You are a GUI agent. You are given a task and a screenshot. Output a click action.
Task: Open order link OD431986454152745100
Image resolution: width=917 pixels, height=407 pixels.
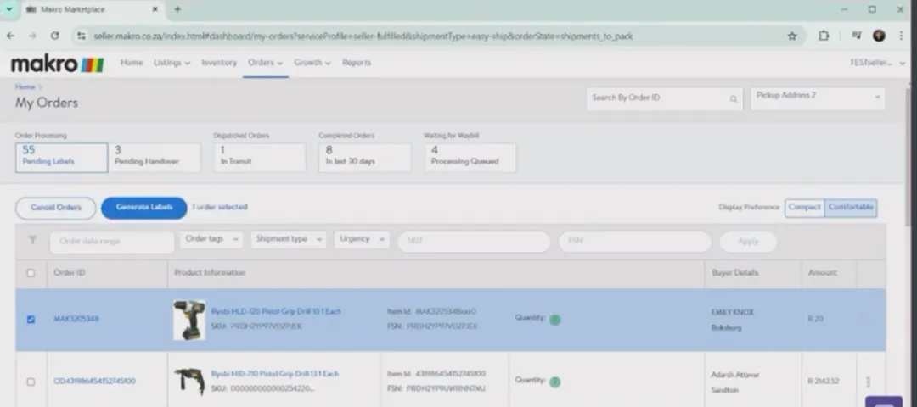tap(94, 382)
